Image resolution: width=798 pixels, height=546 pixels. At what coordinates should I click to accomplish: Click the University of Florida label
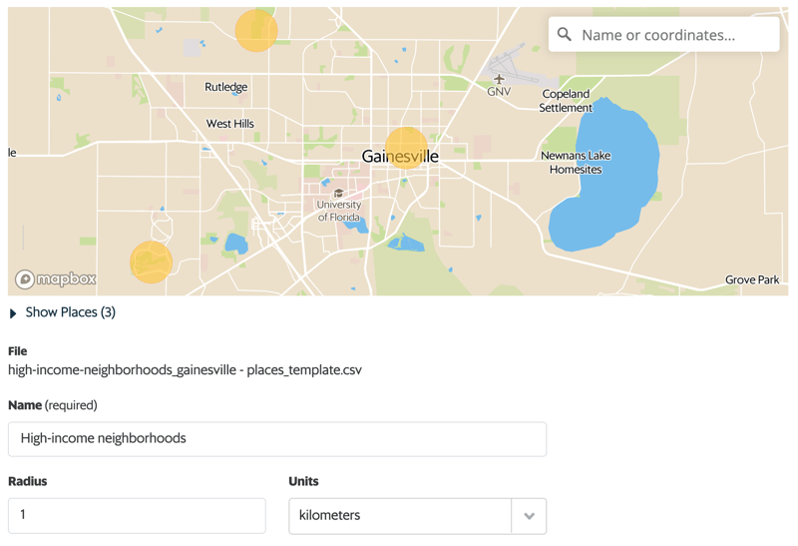point(339,211)
